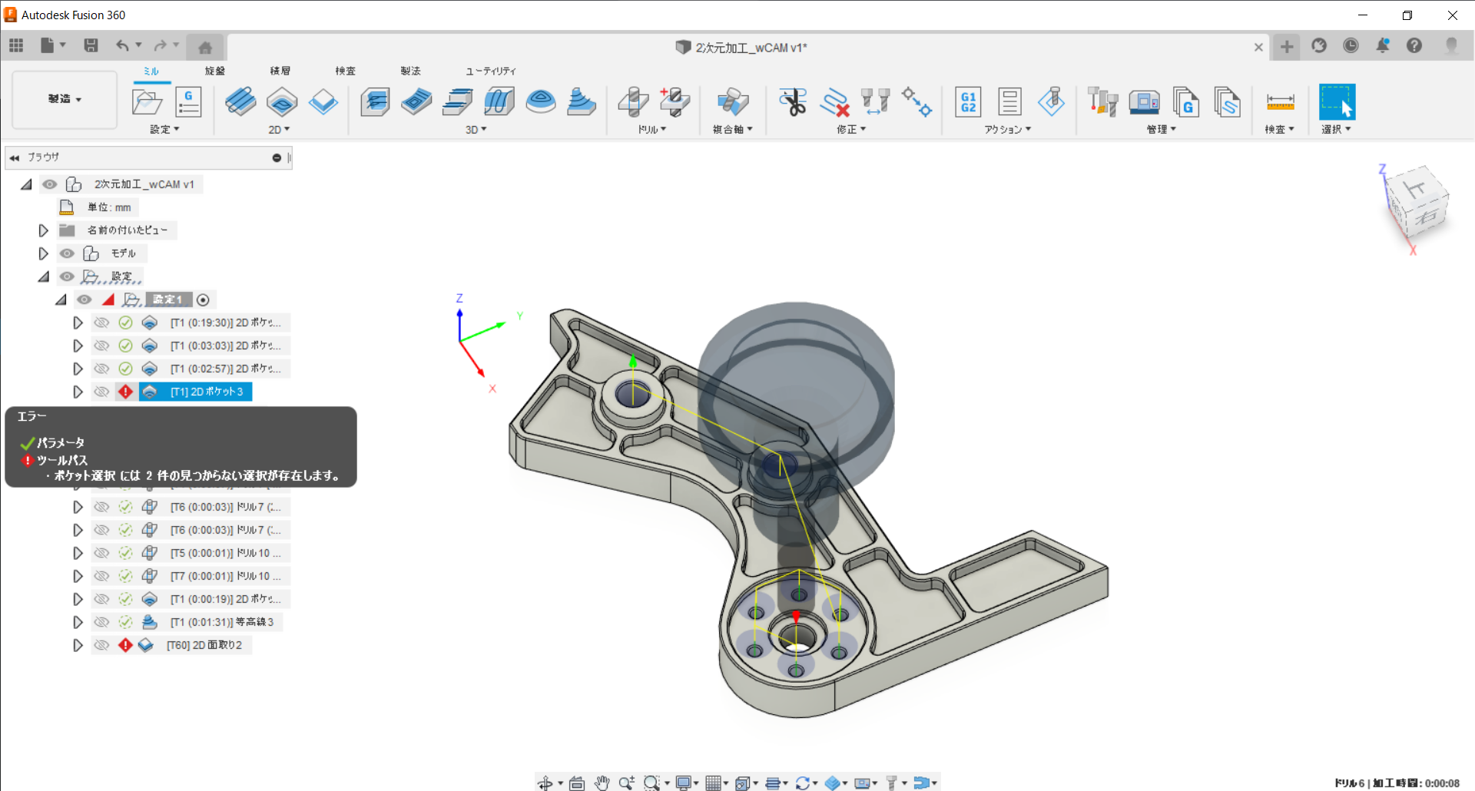This screenshot has width=1475, height=791.
Task: Expand the 名前の付いたビュー folder
Action: (44, 230)
